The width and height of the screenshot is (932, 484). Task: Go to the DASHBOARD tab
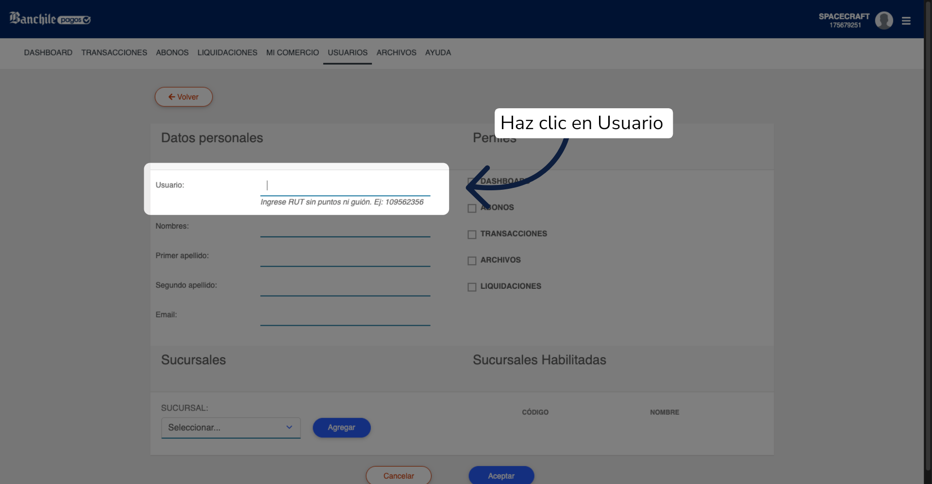[x=48, y=52]
